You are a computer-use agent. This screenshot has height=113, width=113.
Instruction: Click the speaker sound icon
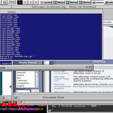point(5,2)
